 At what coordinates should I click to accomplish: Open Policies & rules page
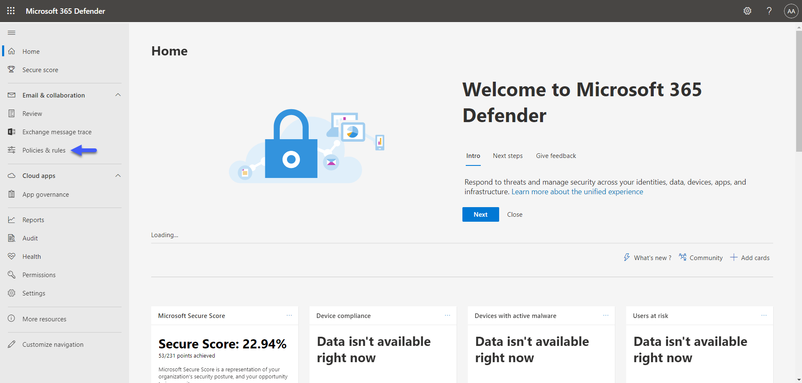pos(44,150)
